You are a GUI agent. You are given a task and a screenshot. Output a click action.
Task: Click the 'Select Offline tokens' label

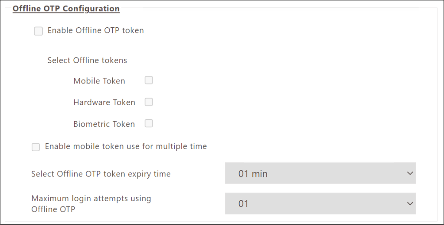tap(87, 60)
